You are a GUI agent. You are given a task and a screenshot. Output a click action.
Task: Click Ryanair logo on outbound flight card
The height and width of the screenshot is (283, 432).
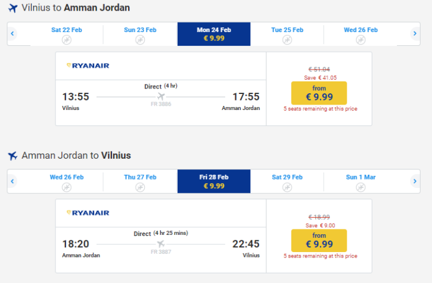pos(88,65)
